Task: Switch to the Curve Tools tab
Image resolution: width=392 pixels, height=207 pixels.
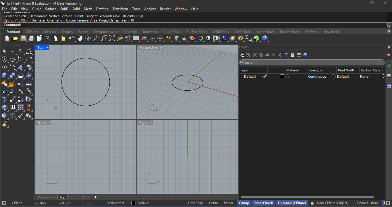Action: [x=172, y=32]
